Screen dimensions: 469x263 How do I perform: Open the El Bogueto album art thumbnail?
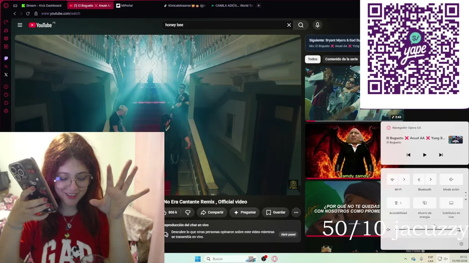click(x=455, y=140)
